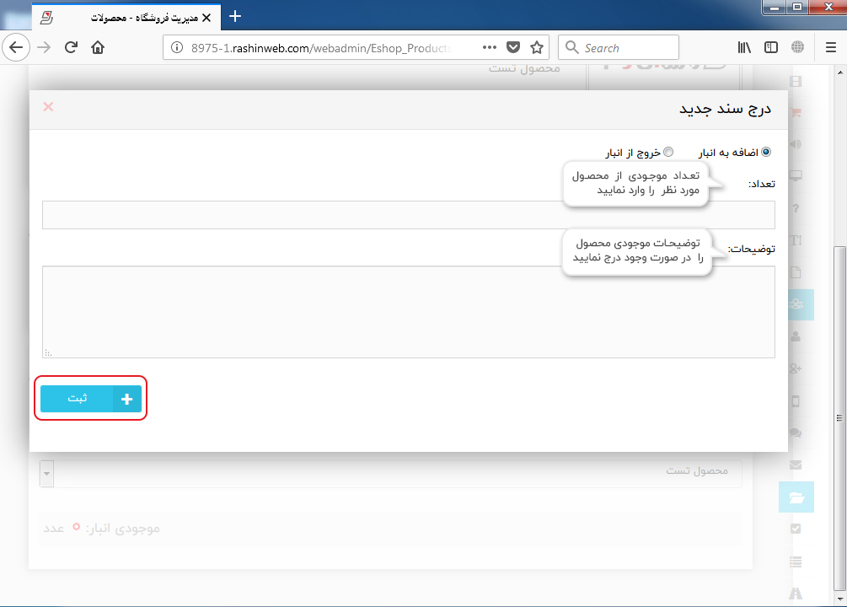Click the address bar URL field
This screenshot has height=607, width=847.
[x=321, y=47]
